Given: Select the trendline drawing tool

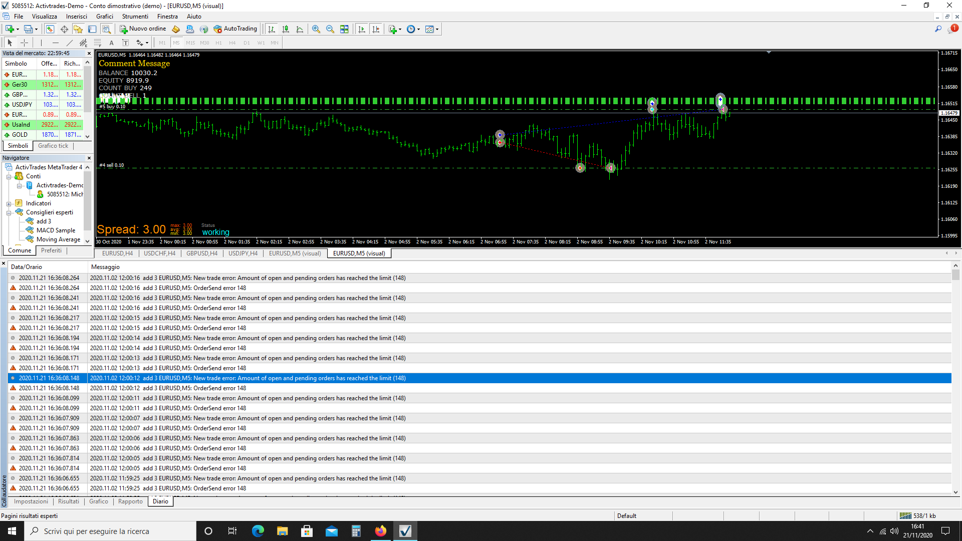Looking at the screenshot, I should coord(70,43).
